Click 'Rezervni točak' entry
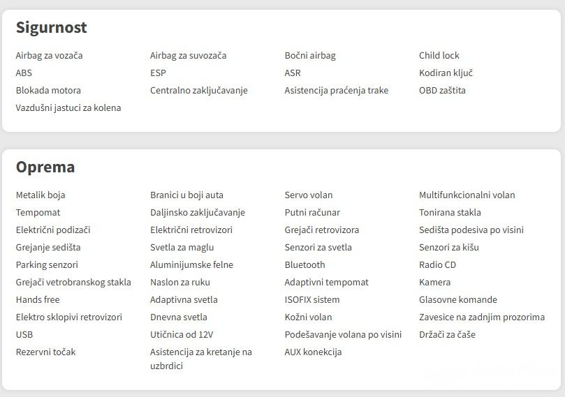565x397 pixels. [x=45, y=352]
